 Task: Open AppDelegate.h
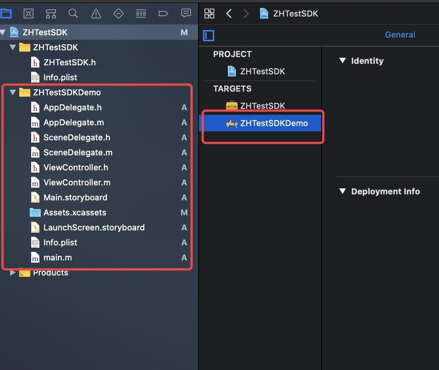pyautogui.click(x=72, y=107)
